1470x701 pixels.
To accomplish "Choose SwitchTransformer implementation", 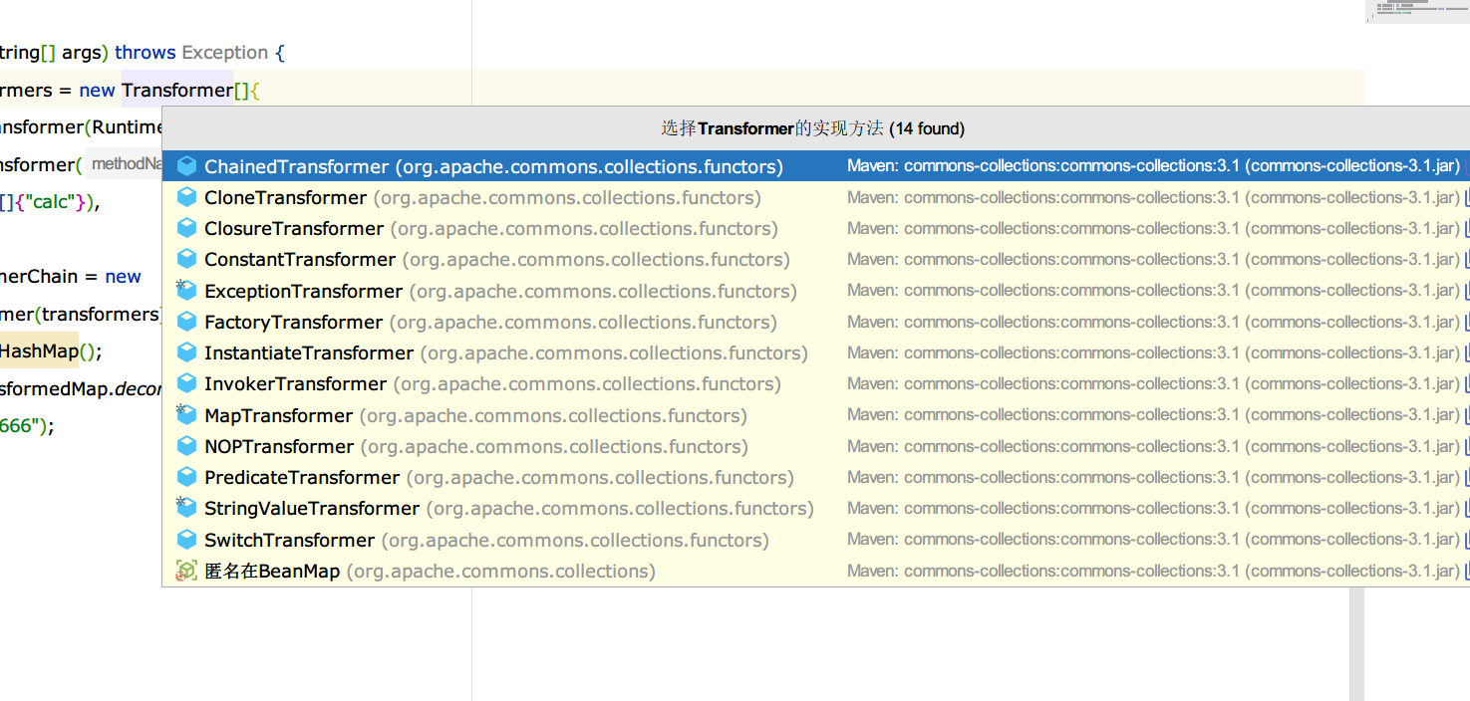I will [815, 540].
